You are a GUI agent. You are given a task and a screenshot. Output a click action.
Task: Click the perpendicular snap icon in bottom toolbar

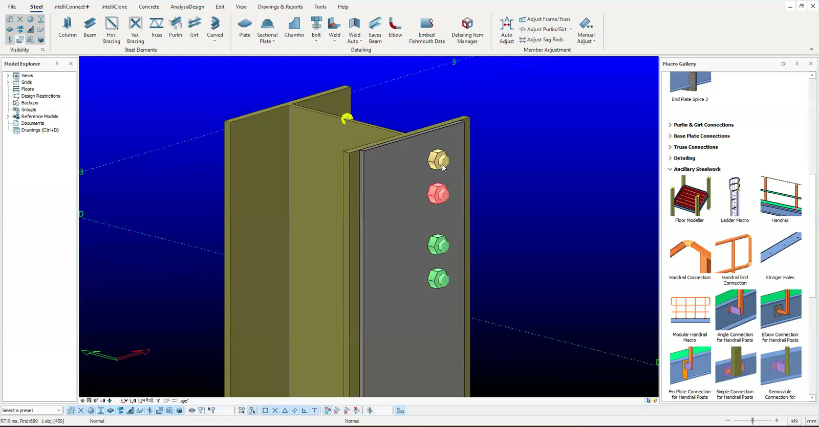click(x=304, y=410)
